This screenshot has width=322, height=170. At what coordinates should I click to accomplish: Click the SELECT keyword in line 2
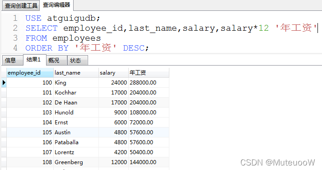[x=42, y=28]
